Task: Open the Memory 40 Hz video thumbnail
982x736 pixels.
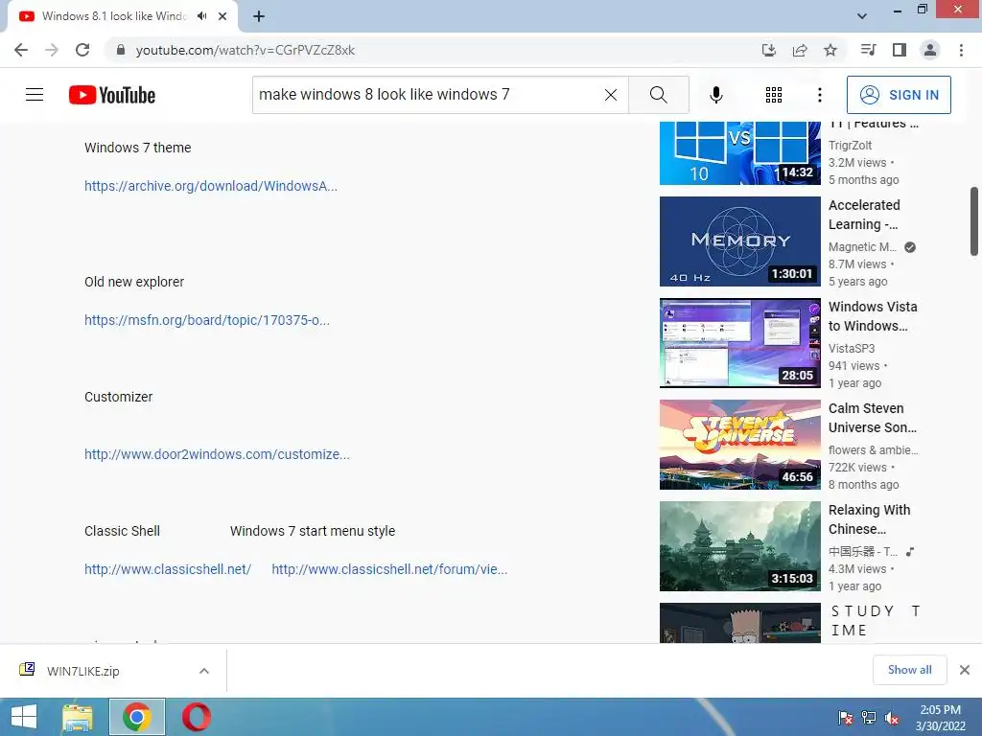Action: (739, 241)
